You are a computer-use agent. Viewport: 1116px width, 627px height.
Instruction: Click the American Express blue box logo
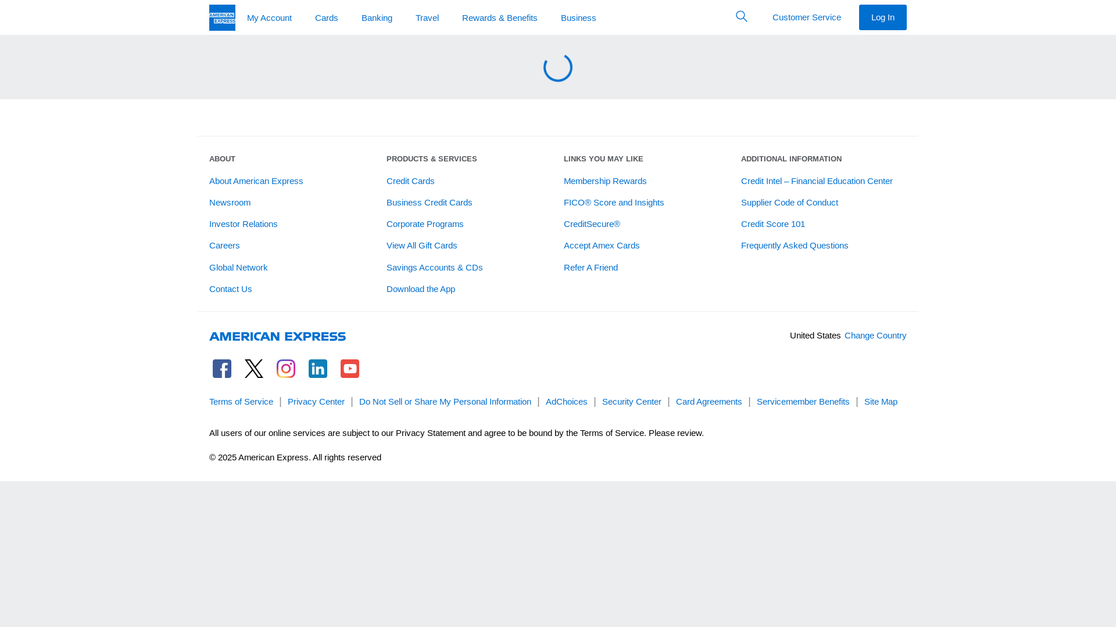click(x=222, y=17)
